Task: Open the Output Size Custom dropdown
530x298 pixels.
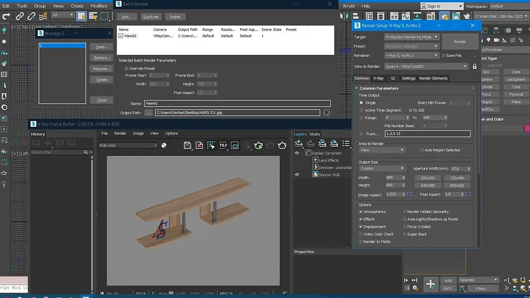Action: pyautogui.click(x=382, y=169)
